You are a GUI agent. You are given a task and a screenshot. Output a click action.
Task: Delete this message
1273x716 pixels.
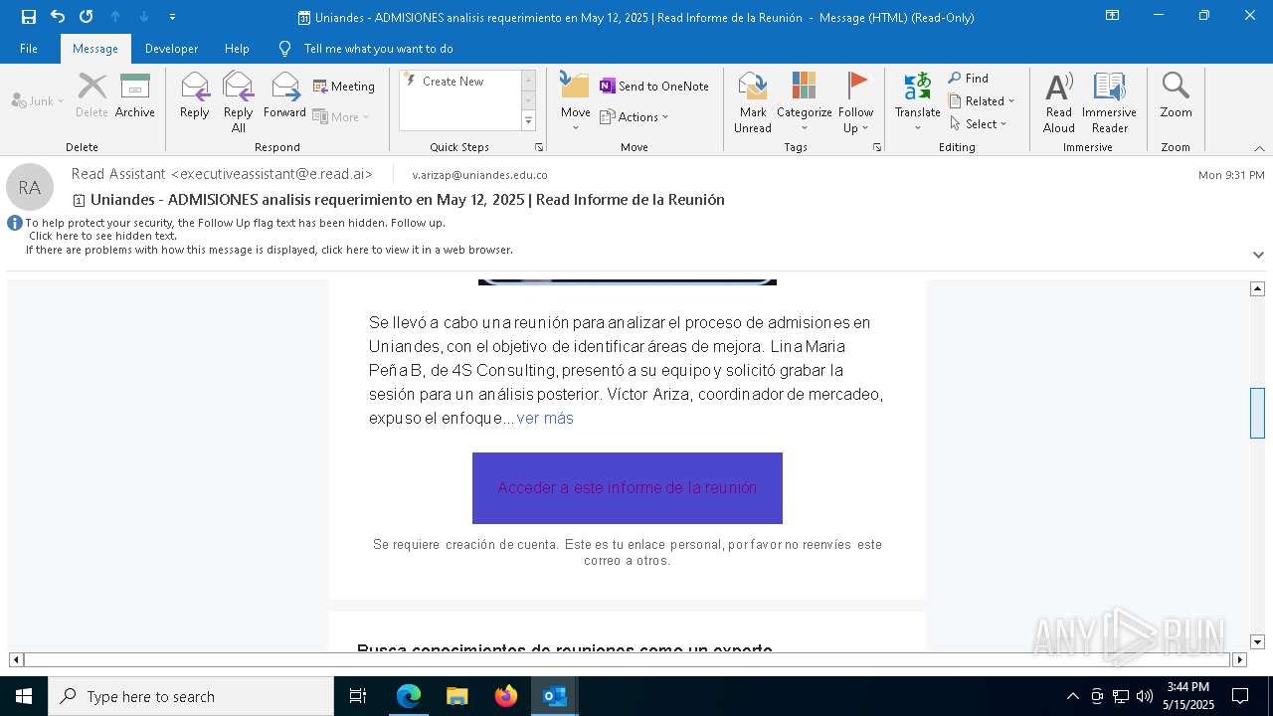pyautogui.click(x=91, y=96)
